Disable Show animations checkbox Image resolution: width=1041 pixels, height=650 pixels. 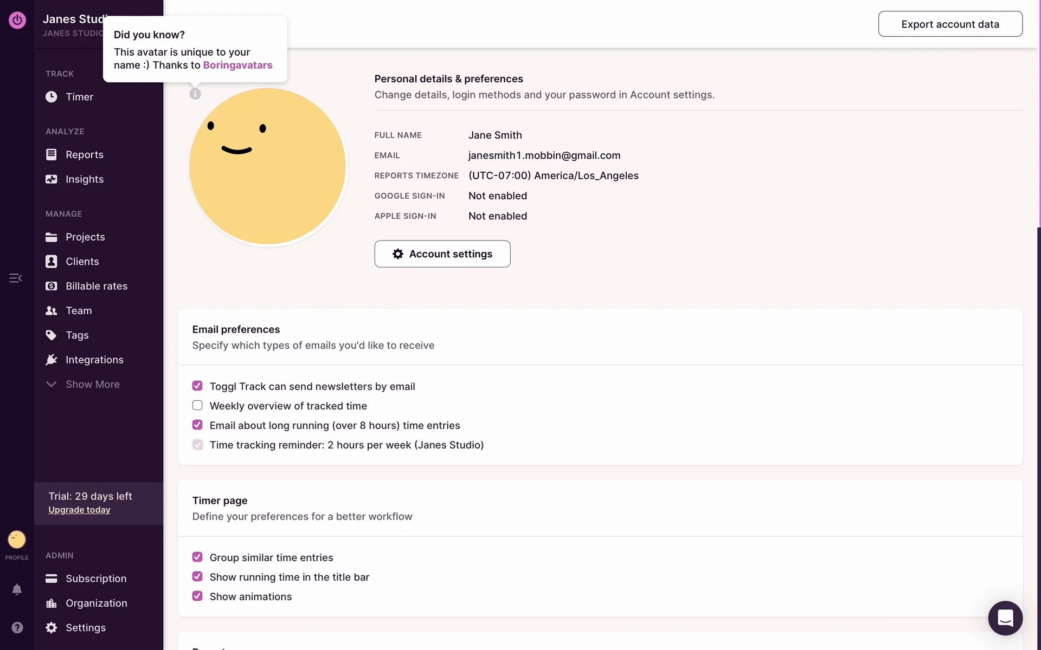click(x=197, y=596)
